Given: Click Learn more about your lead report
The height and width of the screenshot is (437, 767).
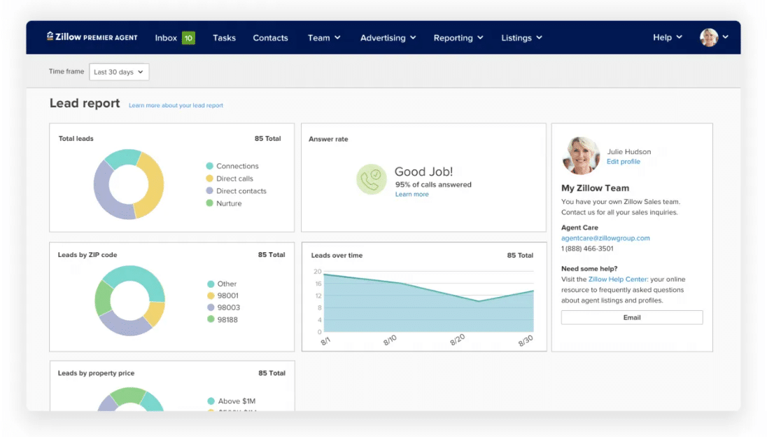Looking at the screenshot, I should 176,104.
